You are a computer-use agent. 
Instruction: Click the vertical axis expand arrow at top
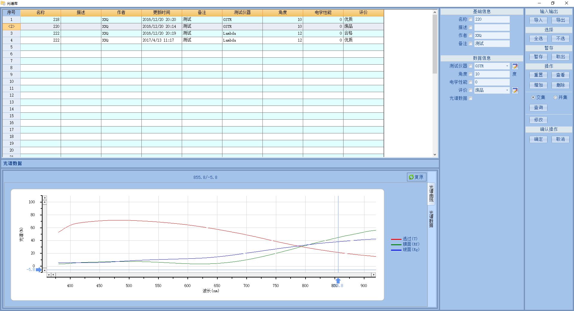[45, 198]
